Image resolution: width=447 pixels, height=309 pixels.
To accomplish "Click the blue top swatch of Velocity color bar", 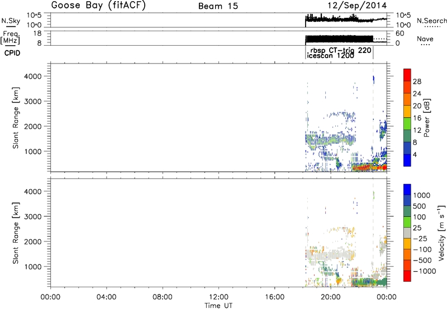I will (407, 189).
